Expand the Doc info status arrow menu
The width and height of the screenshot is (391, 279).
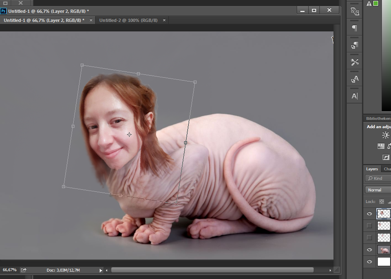[x=101, y=270]
